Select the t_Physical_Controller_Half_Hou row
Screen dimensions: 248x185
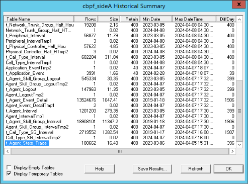120,46
